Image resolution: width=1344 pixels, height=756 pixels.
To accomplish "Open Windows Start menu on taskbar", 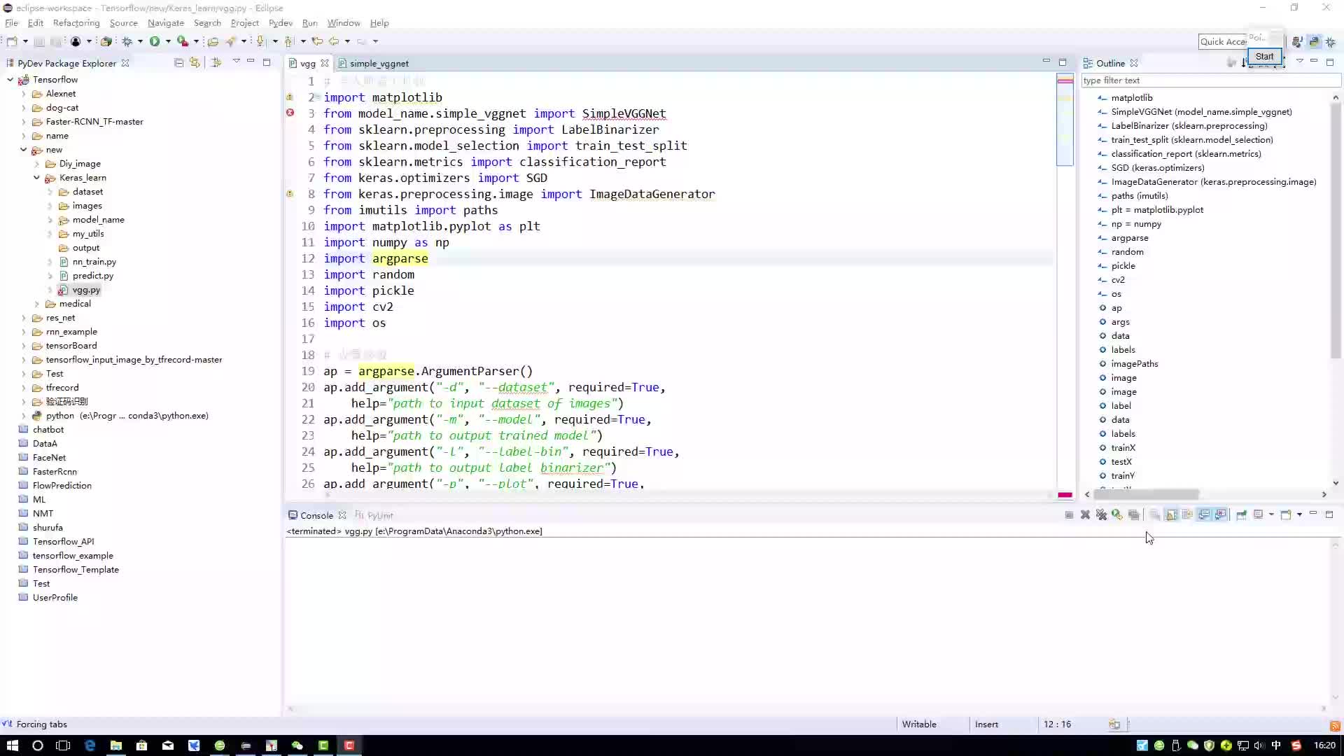I will click(x=12, y=745).
